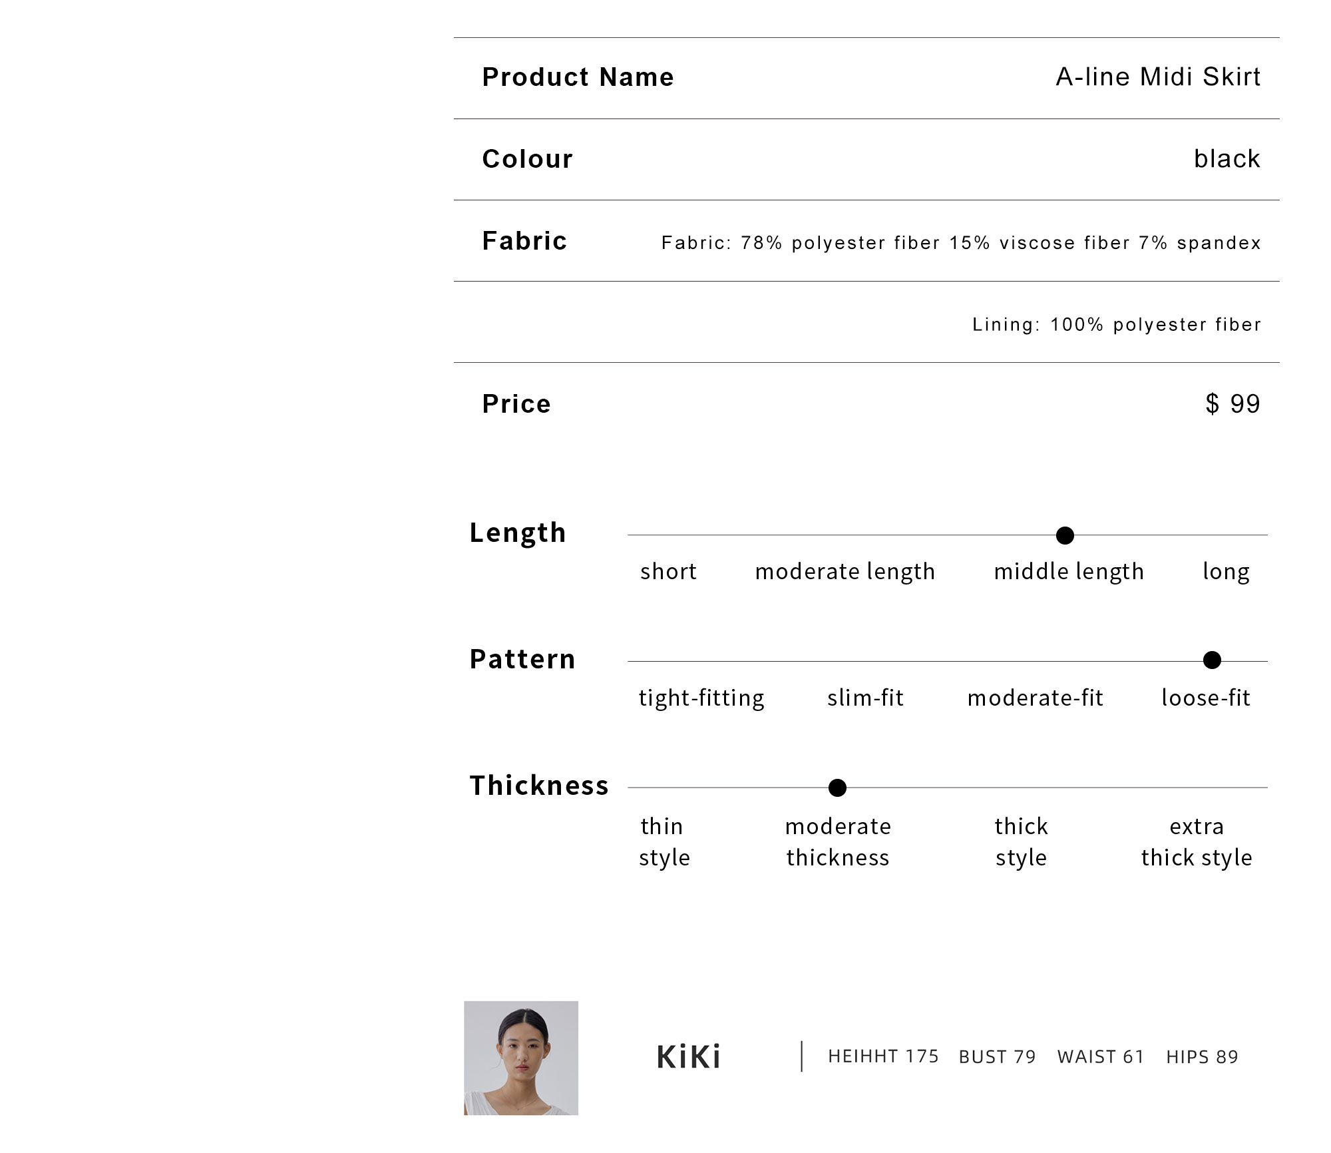Select the 'short' length label
Image resolution: width=1331 pixels, height=1153 pixels.
point(668,571)
